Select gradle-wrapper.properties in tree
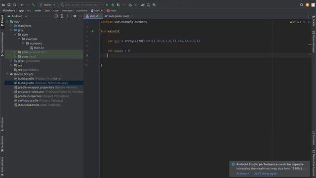The image size is (316, 178). [45, 88]
